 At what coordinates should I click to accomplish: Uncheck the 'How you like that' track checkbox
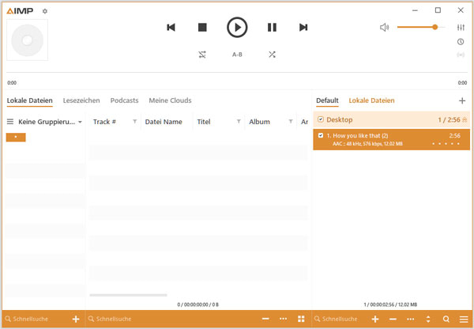pos(320,136)
